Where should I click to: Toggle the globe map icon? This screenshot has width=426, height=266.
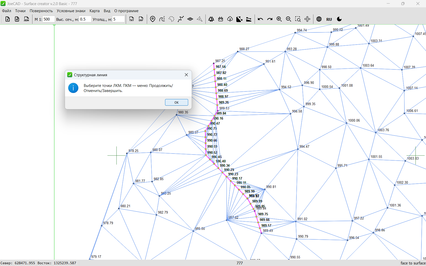(319, 19)
